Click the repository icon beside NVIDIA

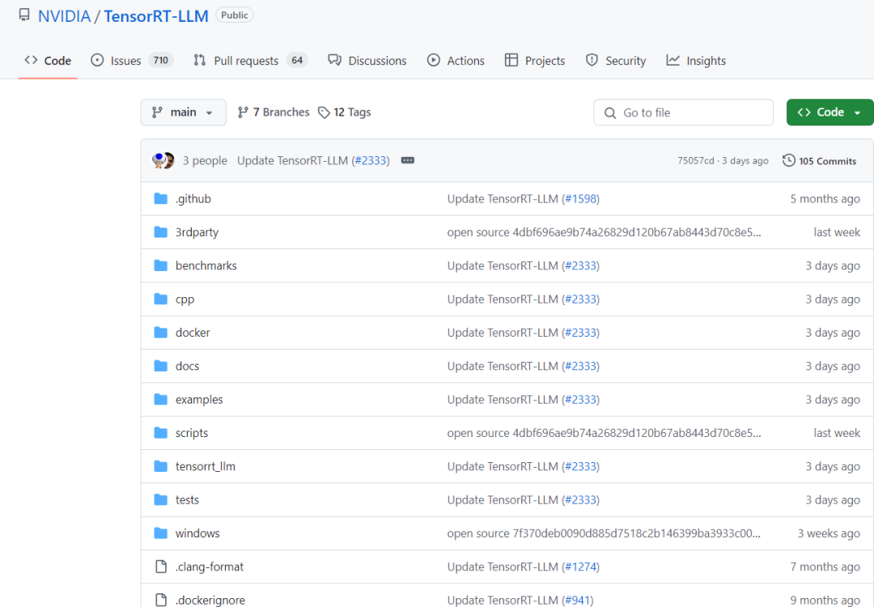click(x=24, y=15)
